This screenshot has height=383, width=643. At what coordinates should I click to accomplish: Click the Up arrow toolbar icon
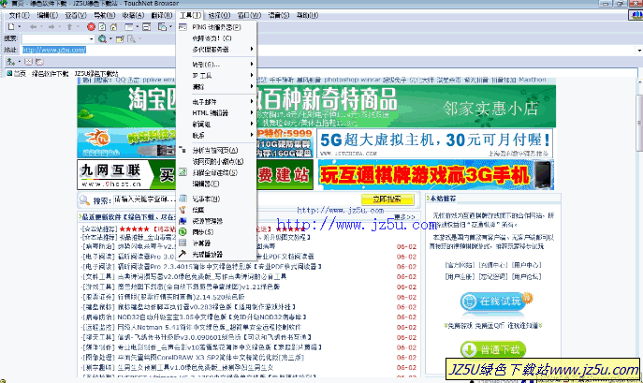[69, 27]
